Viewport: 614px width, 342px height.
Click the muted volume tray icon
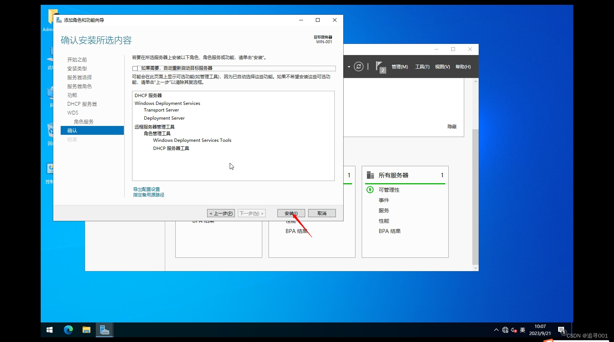tap(514, 330)
